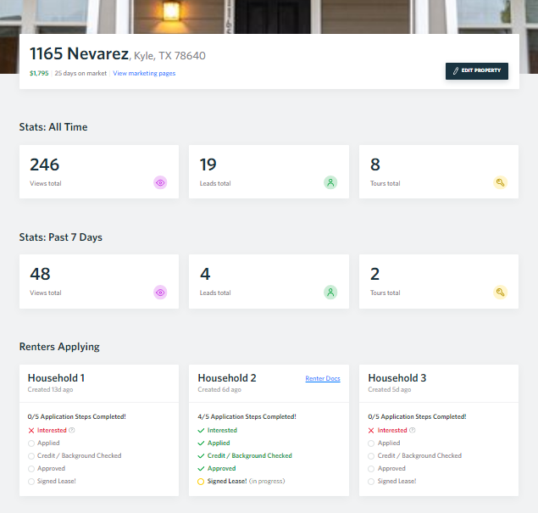This screenshot has height=513, width=538.
Task: Click the help icon next to Interested in Household 3
Action: [413, 430]
